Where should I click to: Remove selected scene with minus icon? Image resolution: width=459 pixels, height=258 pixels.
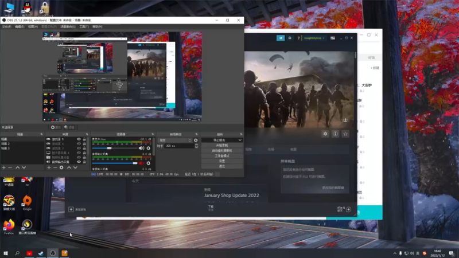[x=10, y=167]
